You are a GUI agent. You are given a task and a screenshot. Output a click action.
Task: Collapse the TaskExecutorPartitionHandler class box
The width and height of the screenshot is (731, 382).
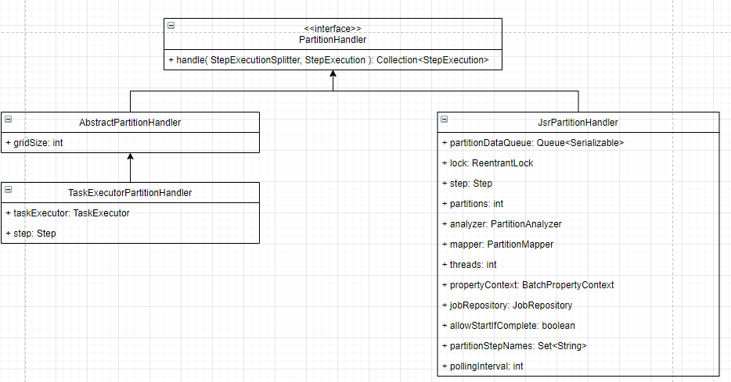[x=9, y=189]
